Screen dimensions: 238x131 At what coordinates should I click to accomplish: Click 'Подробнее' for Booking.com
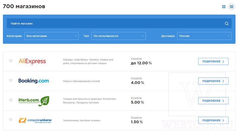pyautogui.click(x=213, y=81)
